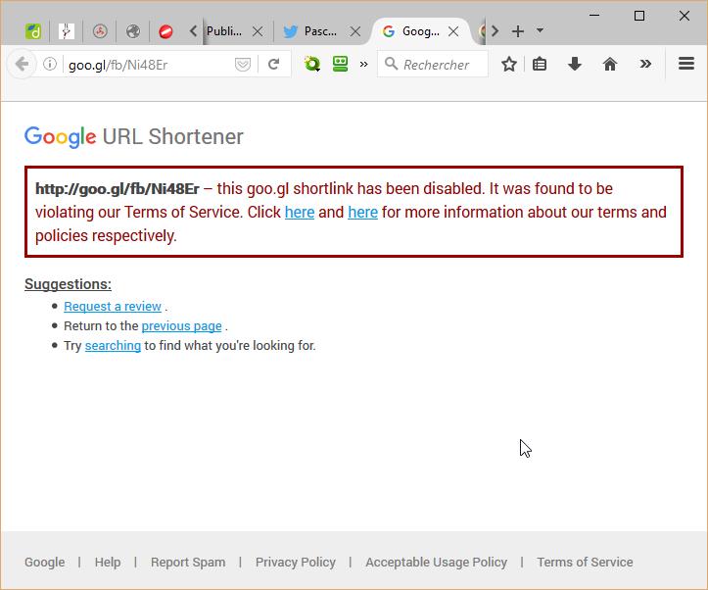Viewport: 708px width, 590px height.
Task: Open first 'here' terms link
Action: [300, 212]
